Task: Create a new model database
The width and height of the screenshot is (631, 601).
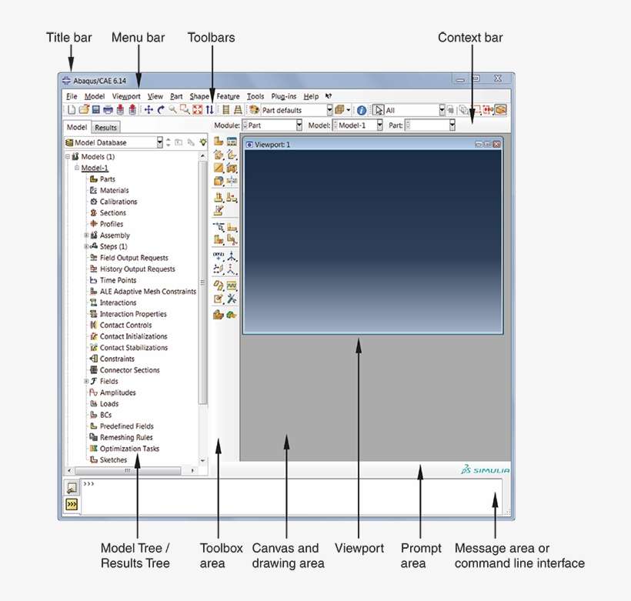Action: click(x=71, y=109)
